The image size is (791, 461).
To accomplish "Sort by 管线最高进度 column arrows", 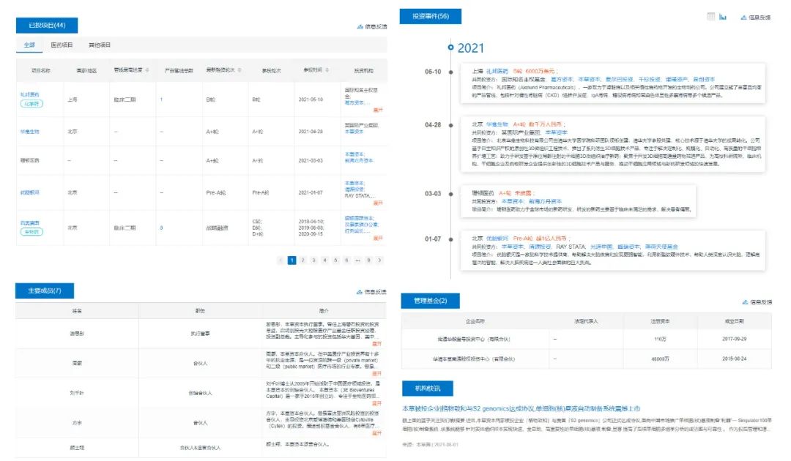I will tap(146, 70).
